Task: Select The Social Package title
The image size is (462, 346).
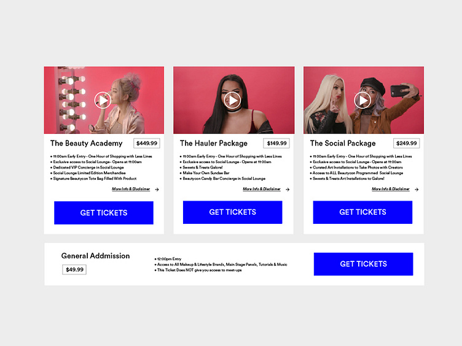Action: 343,144
